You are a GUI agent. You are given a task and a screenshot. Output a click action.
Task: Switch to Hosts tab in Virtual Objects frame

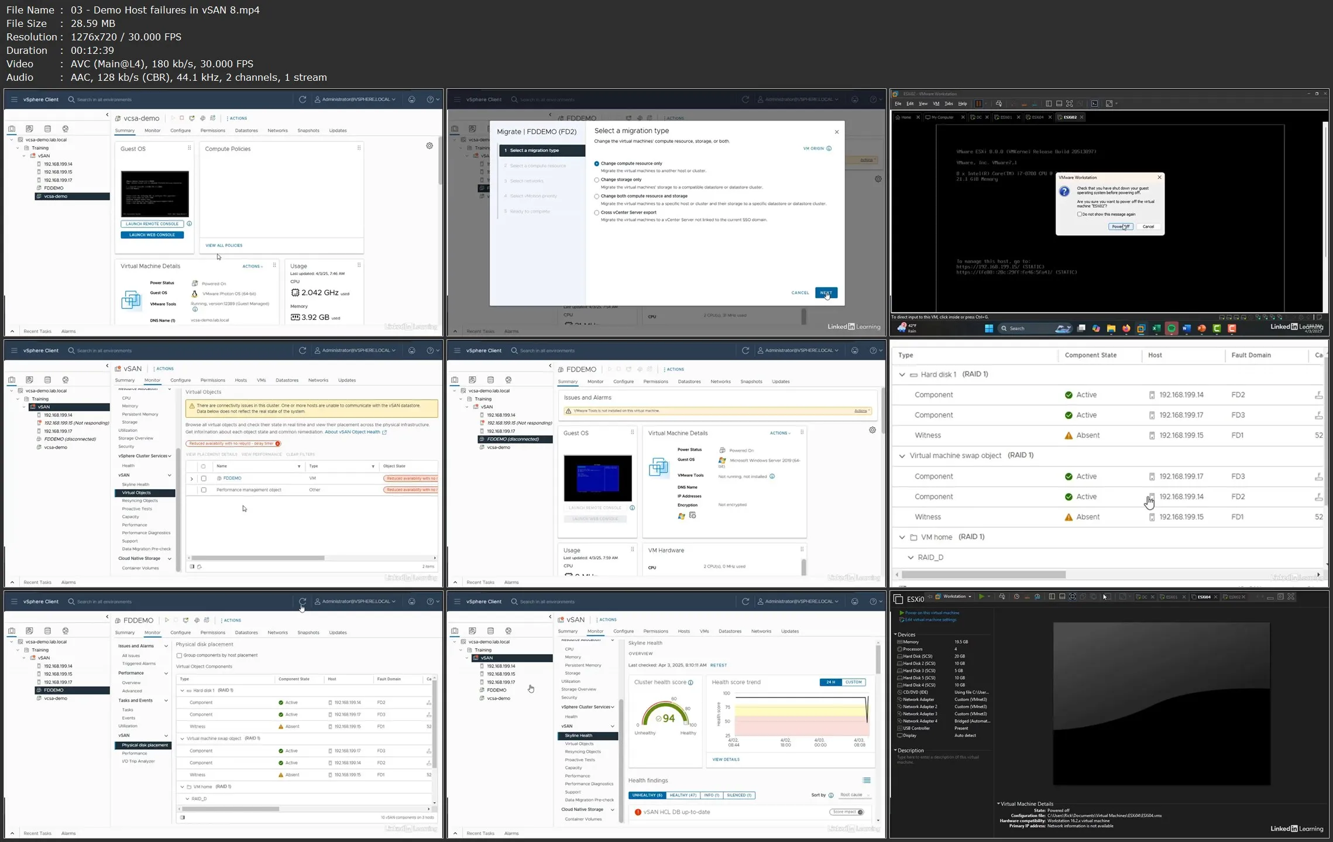(241, 380)
